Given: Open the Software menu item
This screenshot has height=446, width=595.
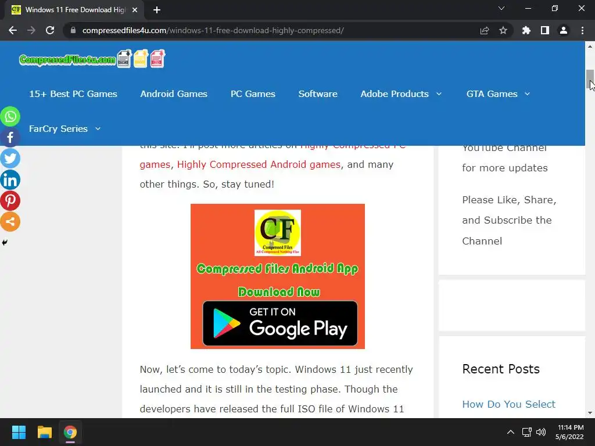Looking at the screenshot, I should tap(318, 93).
